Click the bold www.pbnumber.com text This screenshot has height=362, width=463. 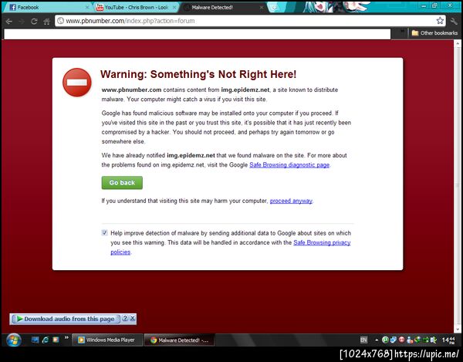pyautogui.click(x=131, y=90)
